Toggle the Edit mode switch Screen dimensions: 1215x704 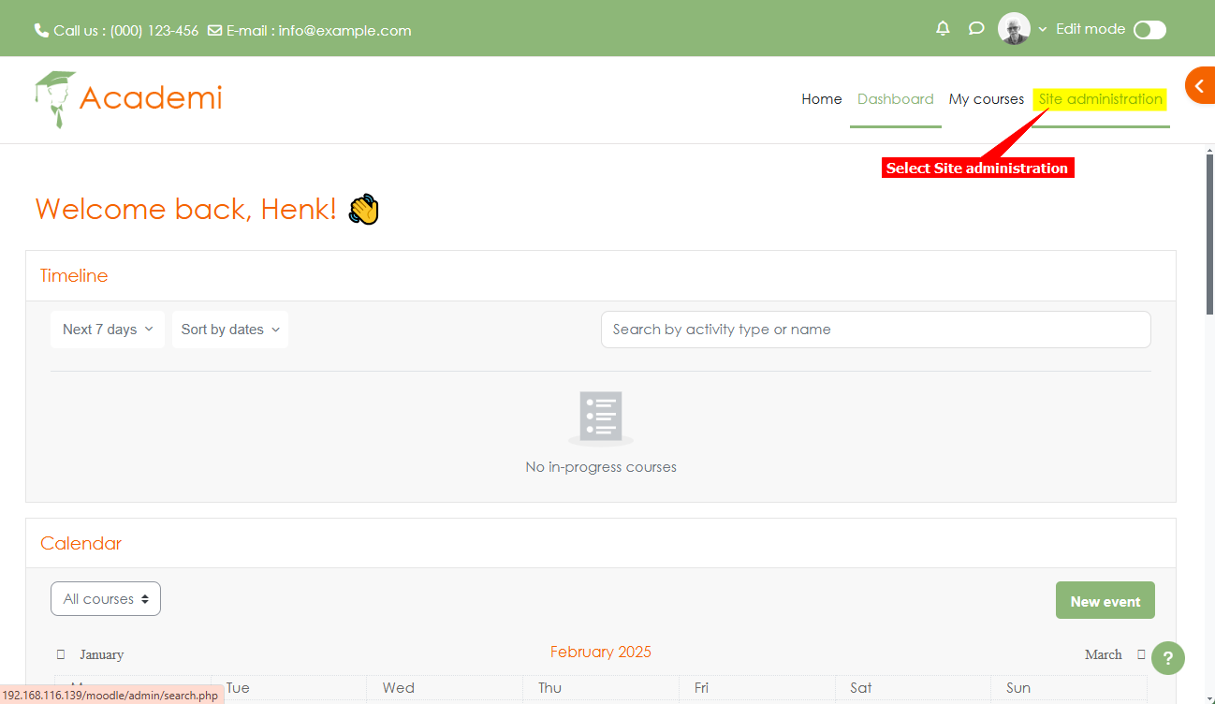1149,30
